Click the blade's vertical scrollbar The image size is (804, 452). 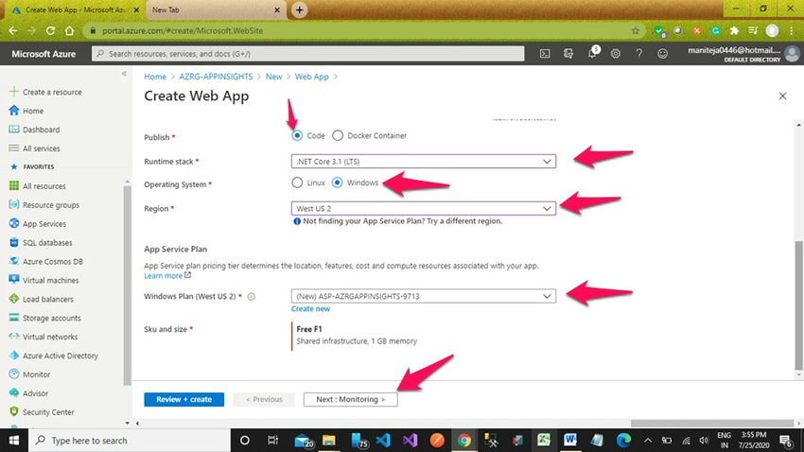point(798,304)
